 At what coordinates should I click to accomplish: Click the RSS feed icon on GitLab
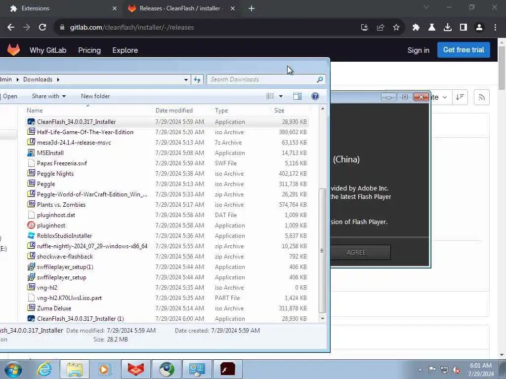point(481,97)
